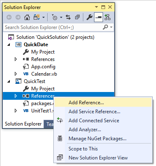Select the QuickDate project
This screenshot has height=166, width=156.
click(x=36, y=45)
